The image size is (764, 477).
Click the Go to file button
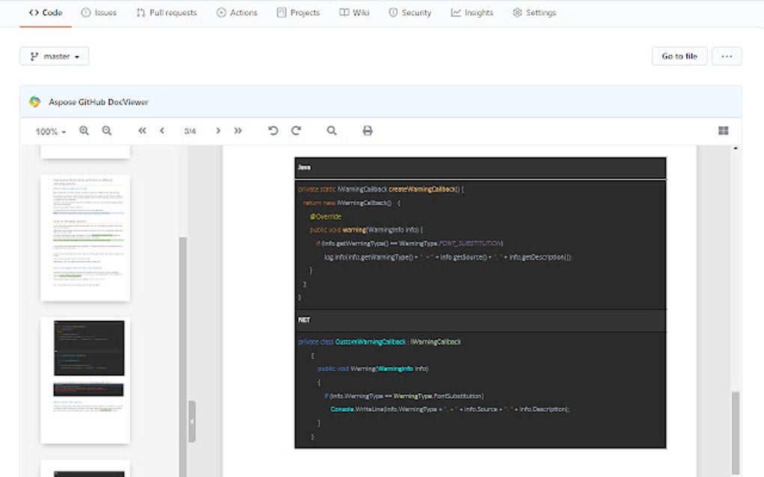pos(679,55)
